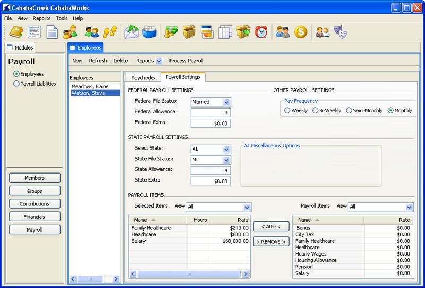Screen dimensions: 425x288
Task: Select the Weekly pay frequency
Action: 287,111
